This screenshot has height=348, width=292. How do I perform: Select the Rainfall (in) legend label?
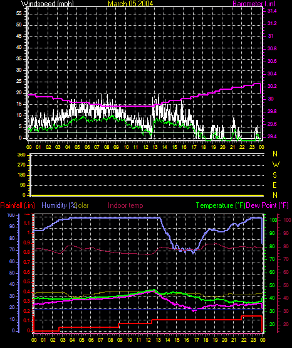click(18, 205)
